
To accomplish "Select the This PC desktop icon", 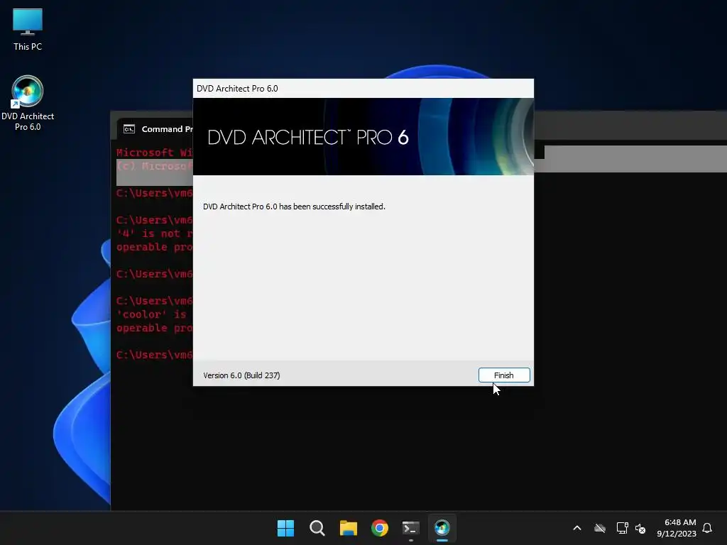I will [28, 29].
